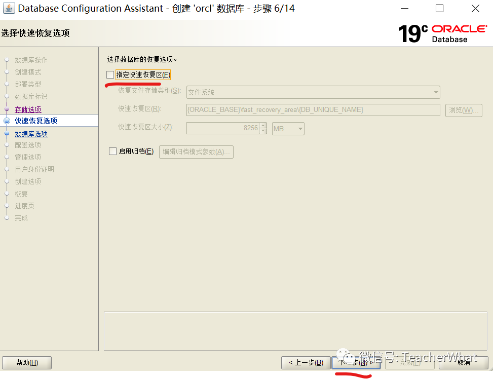
Task: Click the 浏览 browse button
Action: click(464, 110)
